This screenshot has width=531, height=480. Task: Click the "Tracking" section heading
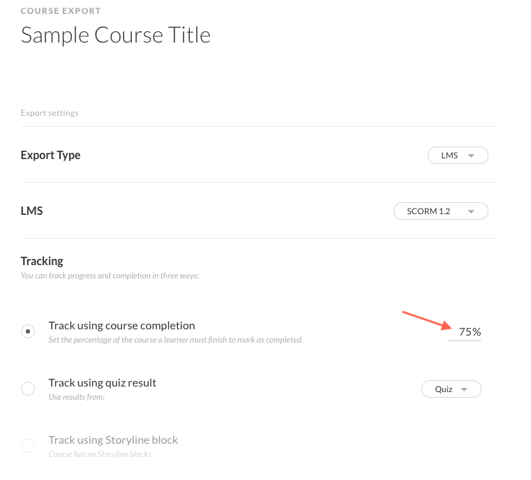[x=42, y=261]
